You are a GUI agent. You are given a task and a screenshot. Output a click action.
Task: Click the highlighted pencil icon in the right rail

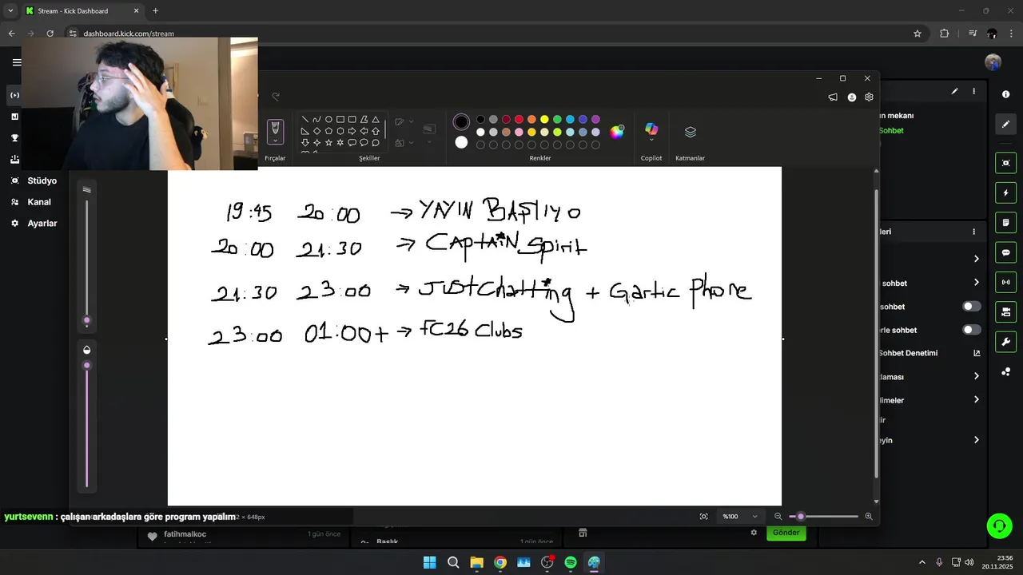click(x=1005, y=125)
